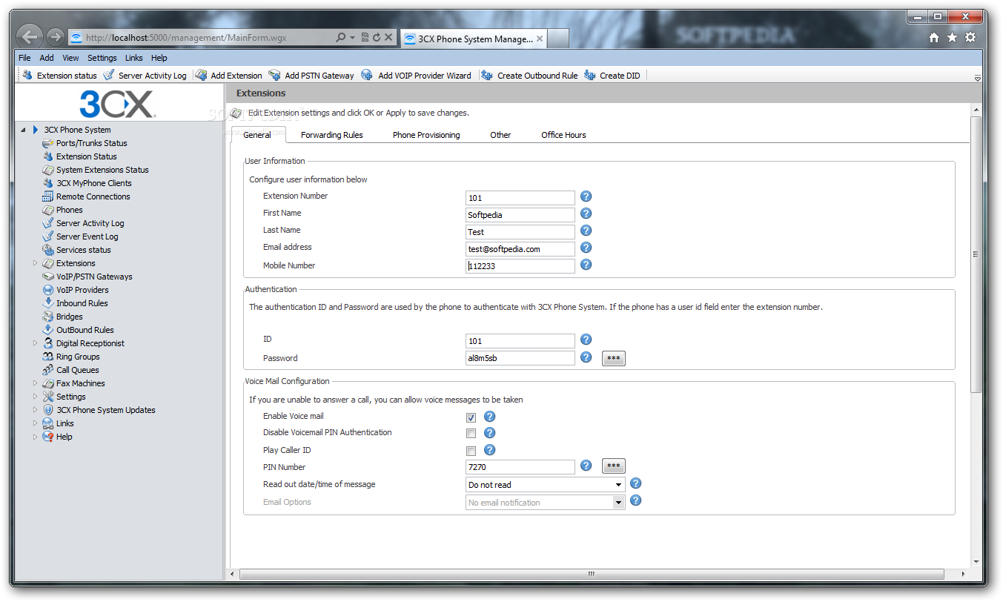
Task: Open Services status in sidebar
Action: (83, 250)
